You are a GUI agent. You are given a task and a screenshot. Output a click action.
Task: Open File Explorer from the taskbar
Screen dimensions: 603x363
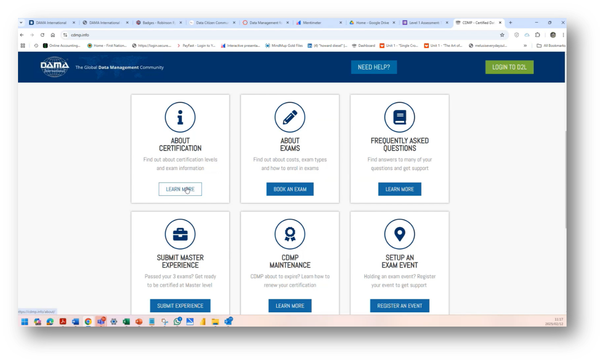(x=215, y=322)
